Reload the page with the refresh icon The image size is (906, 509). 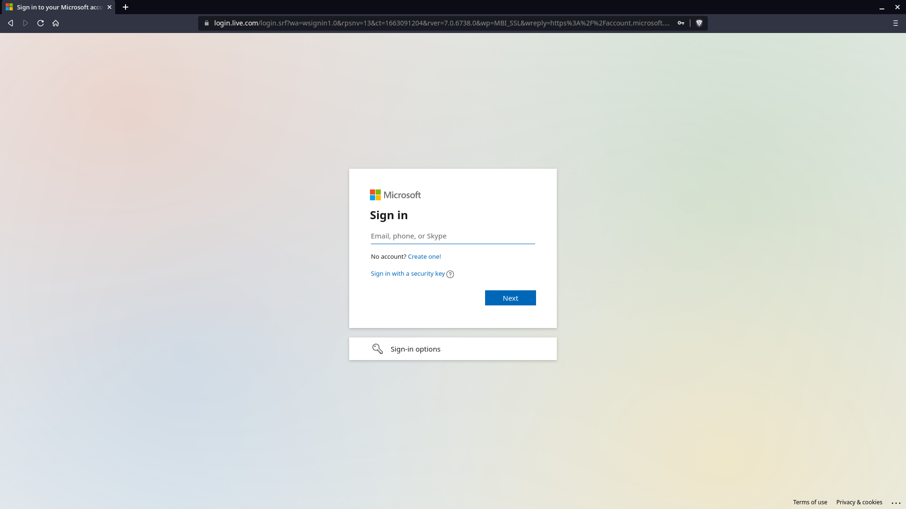41,23
